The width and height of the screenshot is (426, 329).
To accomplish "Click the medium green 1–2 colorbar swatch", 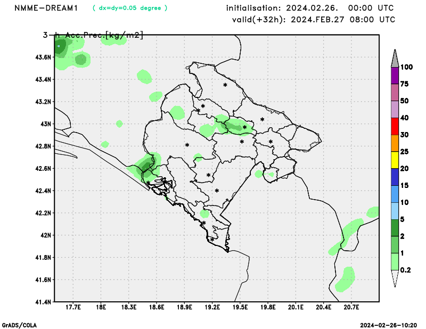I will pyautogui.click(x=395, y=245).
